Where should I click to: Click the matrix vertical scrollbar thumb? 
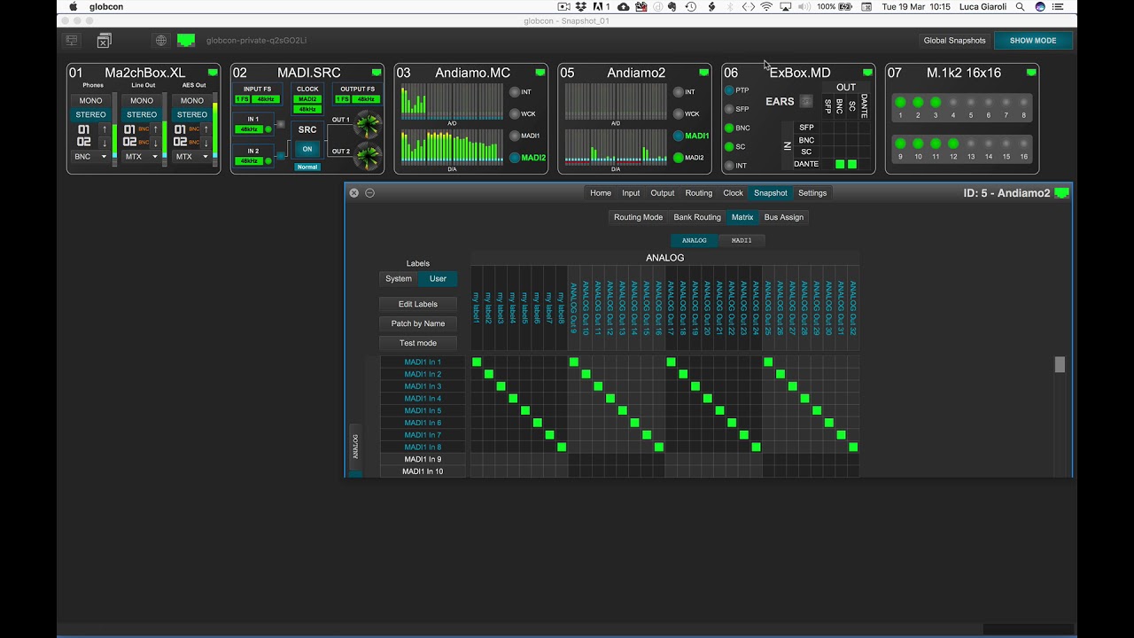click(x=1060, y=364)
